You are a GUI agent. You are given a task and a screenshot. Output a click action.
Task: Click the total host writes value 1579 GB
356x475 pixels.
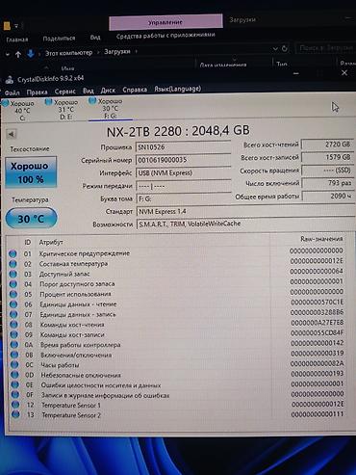[x=327, y=157]
